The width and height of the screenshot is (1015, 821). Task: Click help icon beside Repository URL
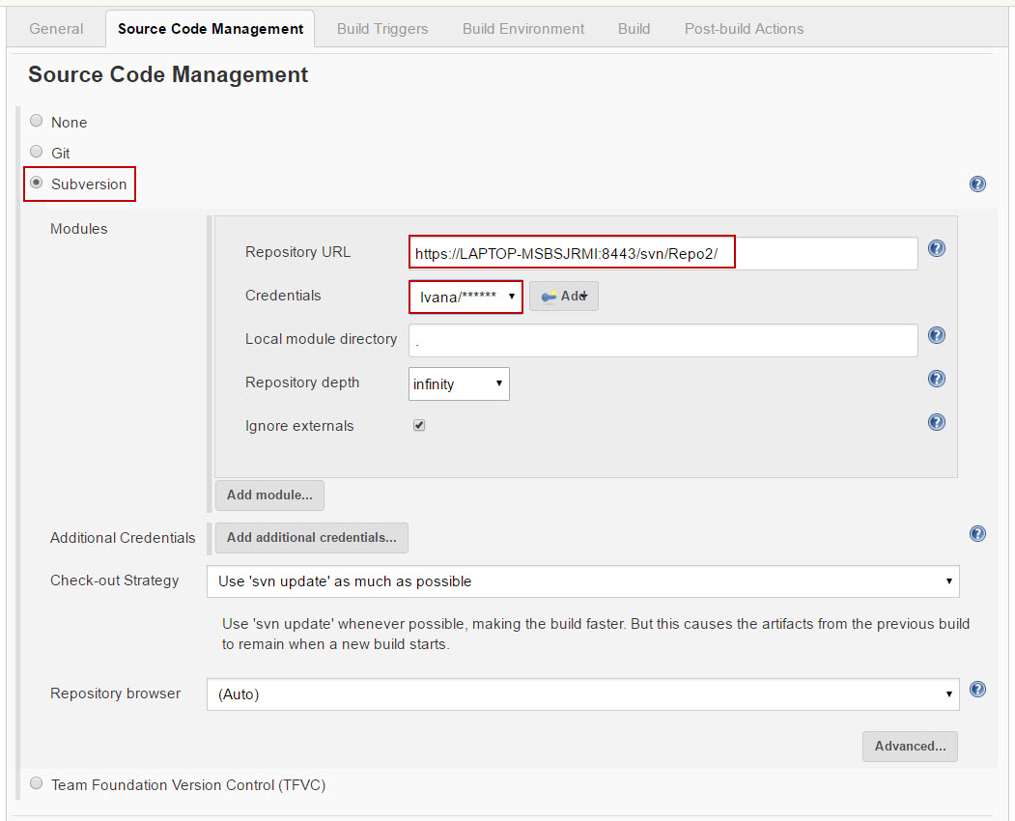coord(936,248)
